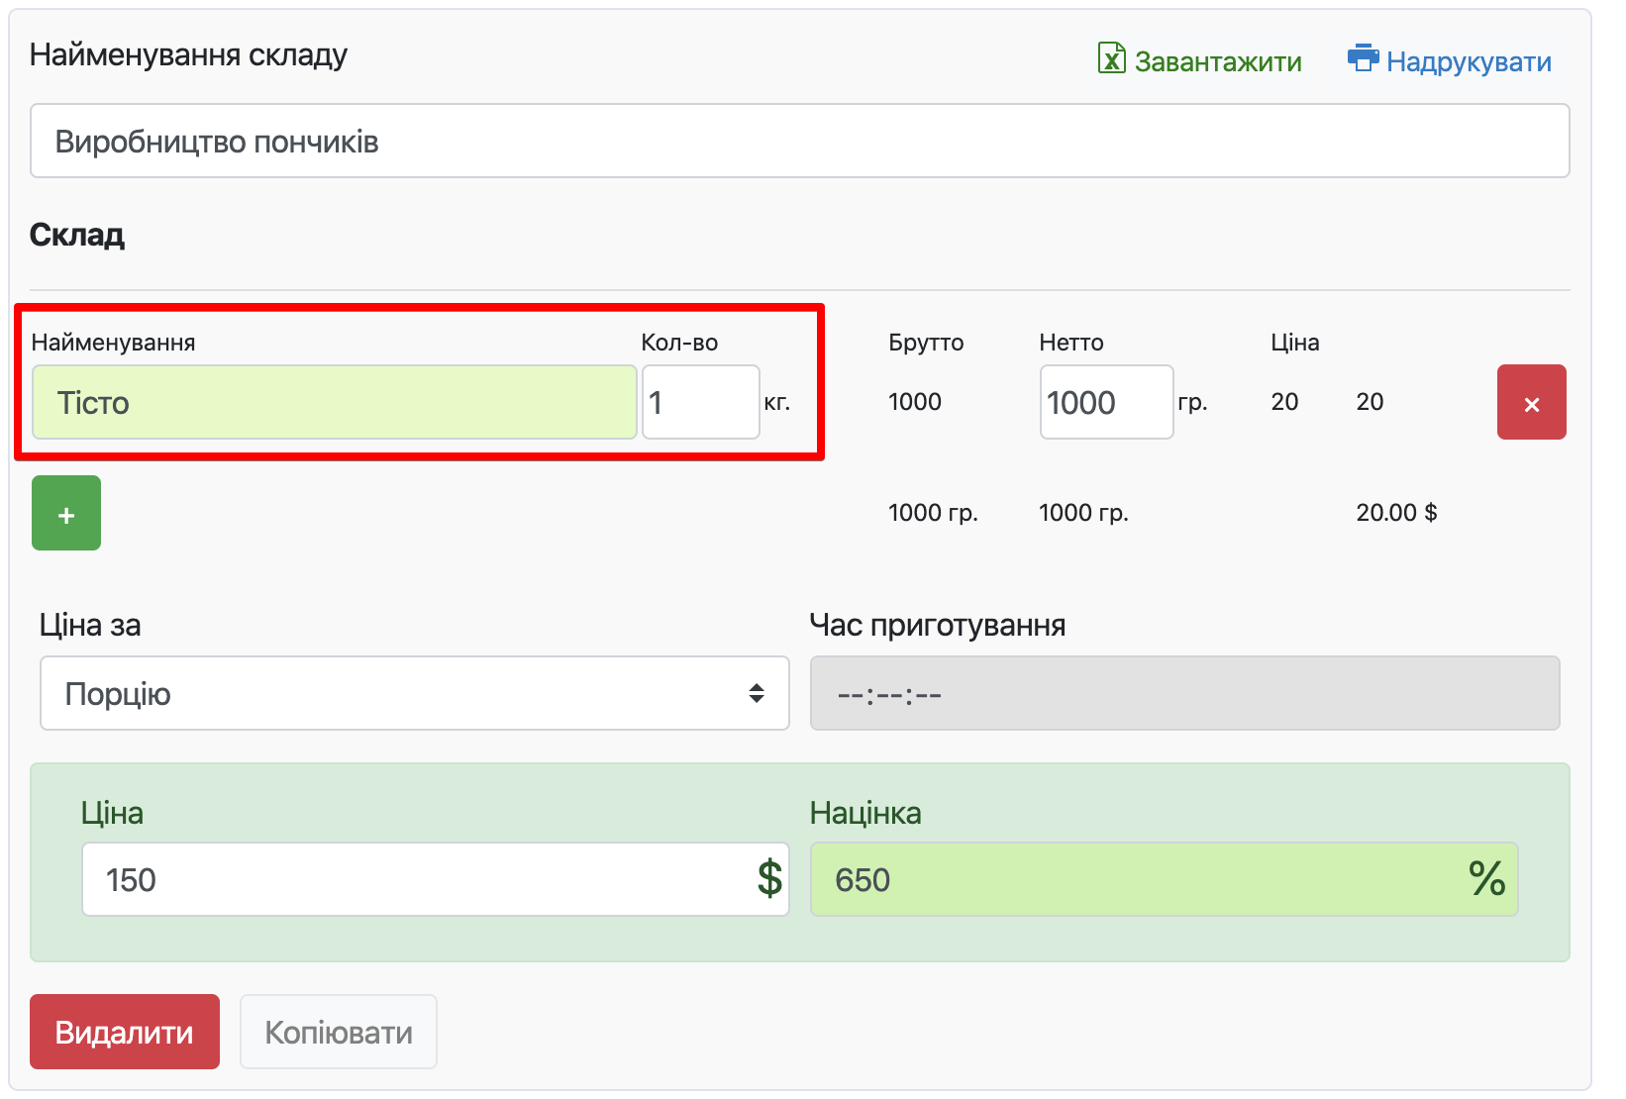Viewport: 1626px width, 1099px height.
Task: Click the Ціна за label text
Action: coord(90,625)
